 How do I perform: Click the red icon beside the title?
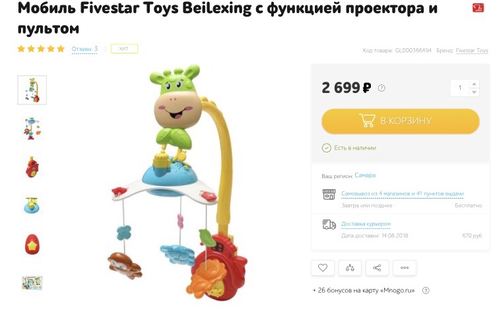coord(478,8)
